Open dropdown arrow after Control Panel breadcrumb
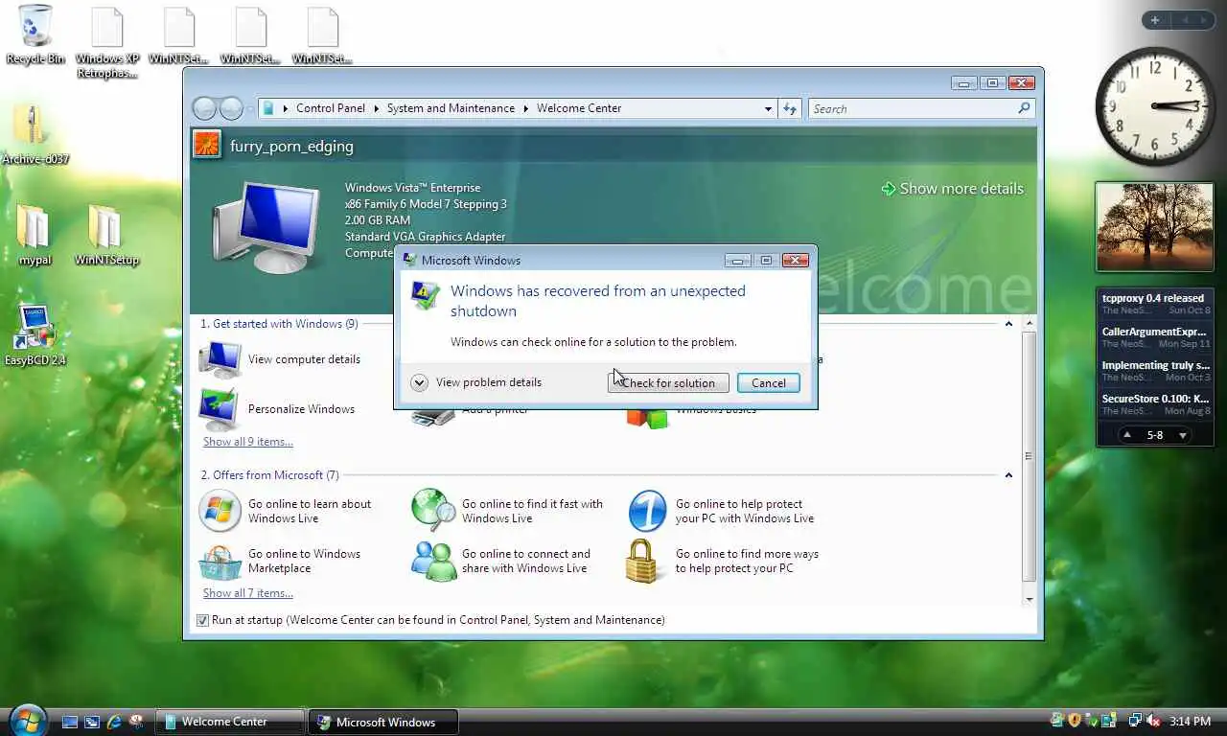Viewport: 1227px width, 736px height. point(376,108)
